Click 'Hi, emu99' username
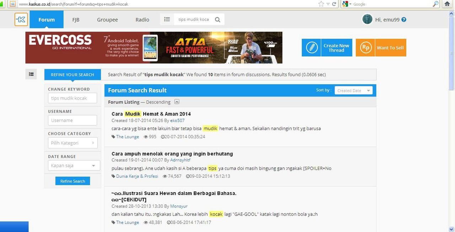455x232 pixels. (x=388, y=20)
